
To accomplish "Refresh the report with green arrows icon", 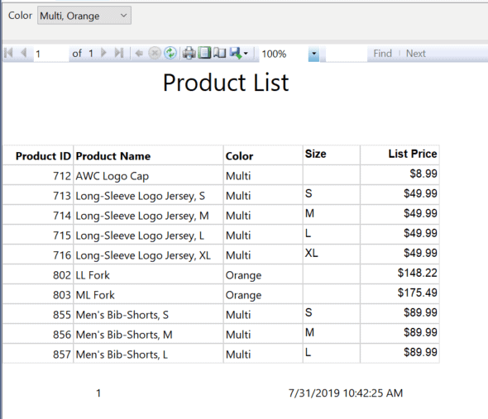I will [170, 53].
